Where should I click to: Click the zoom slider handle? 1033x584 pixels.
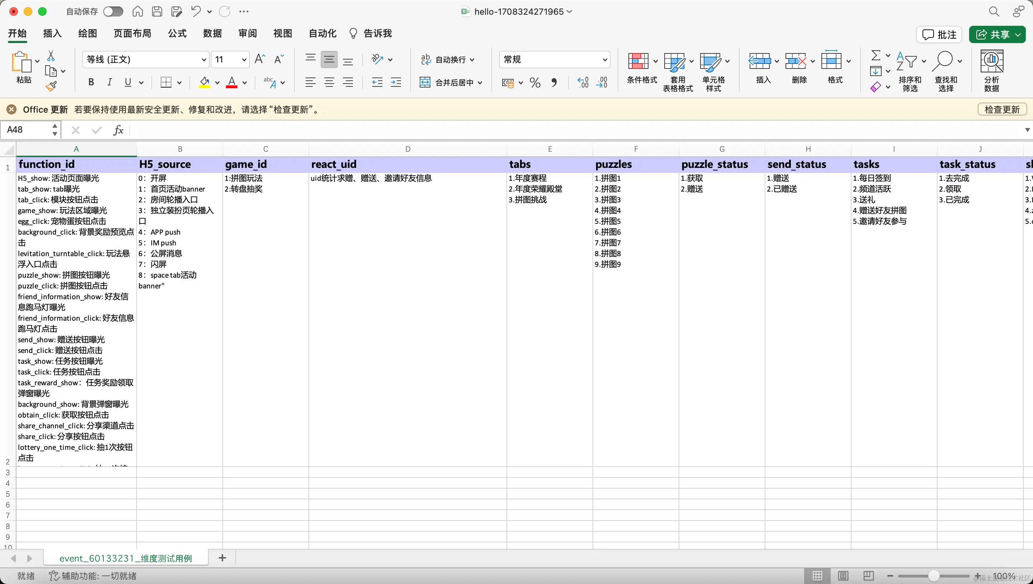(934, 576)
